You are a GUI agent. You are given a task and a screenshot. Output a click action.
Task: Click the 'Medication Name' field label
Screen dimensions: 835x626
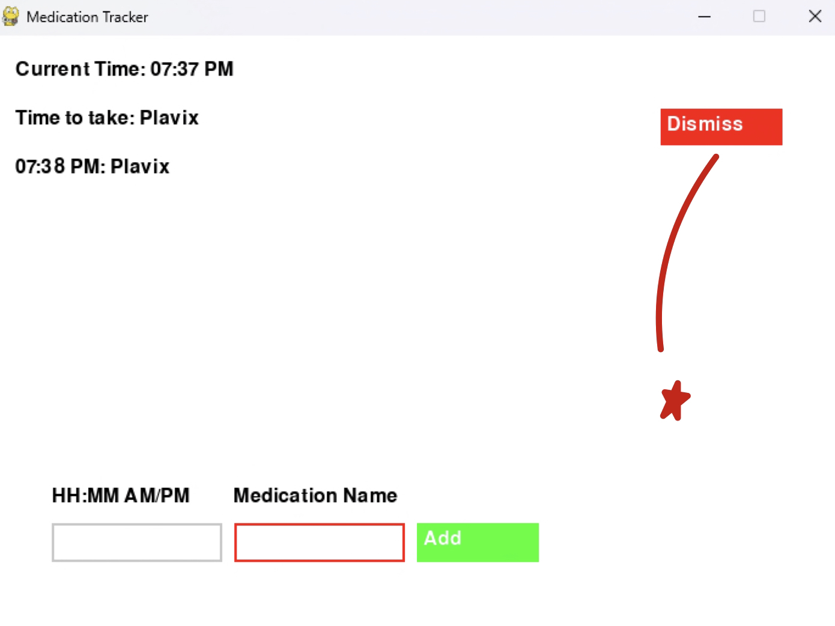[315, 496]
